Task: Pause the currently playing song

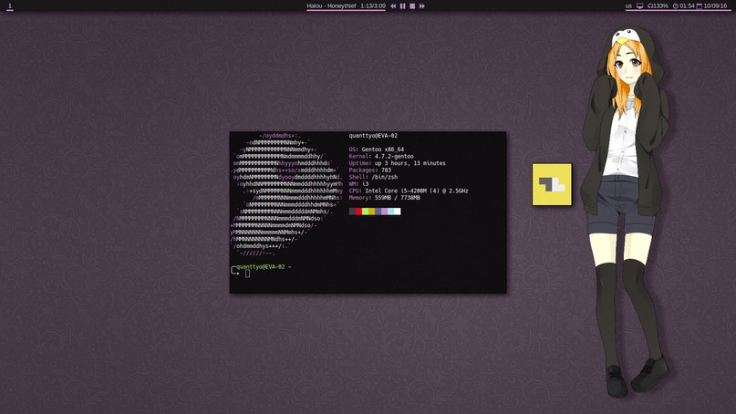Action: click(x=402, y=5)
